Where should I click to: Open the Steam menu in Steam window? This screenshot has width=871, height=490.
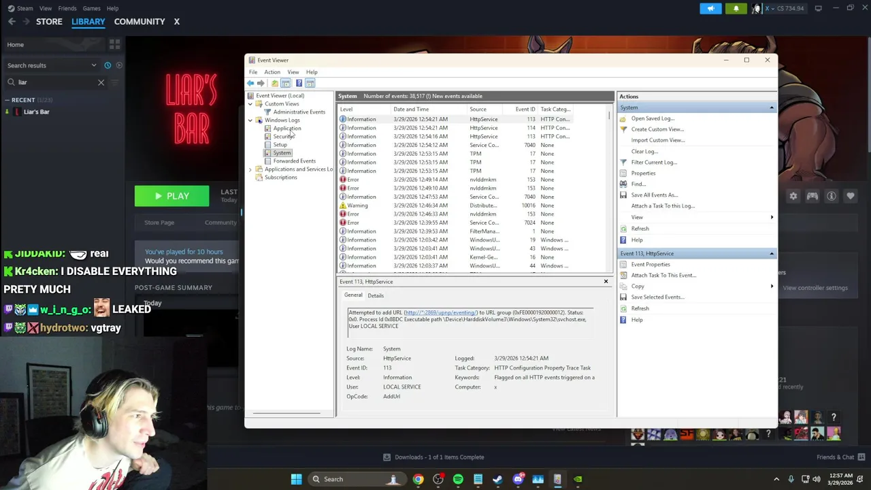(x=24, y=8)
